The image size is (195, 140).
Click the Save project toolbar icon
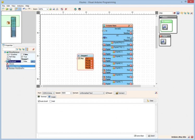(11, 9)
